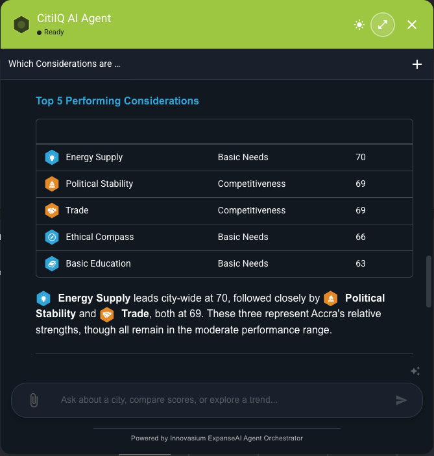Click the Energy Supply hexagon icon in table
Image resolution: width=434 pixels, height=456 pixels.
[x=52, y=158]
